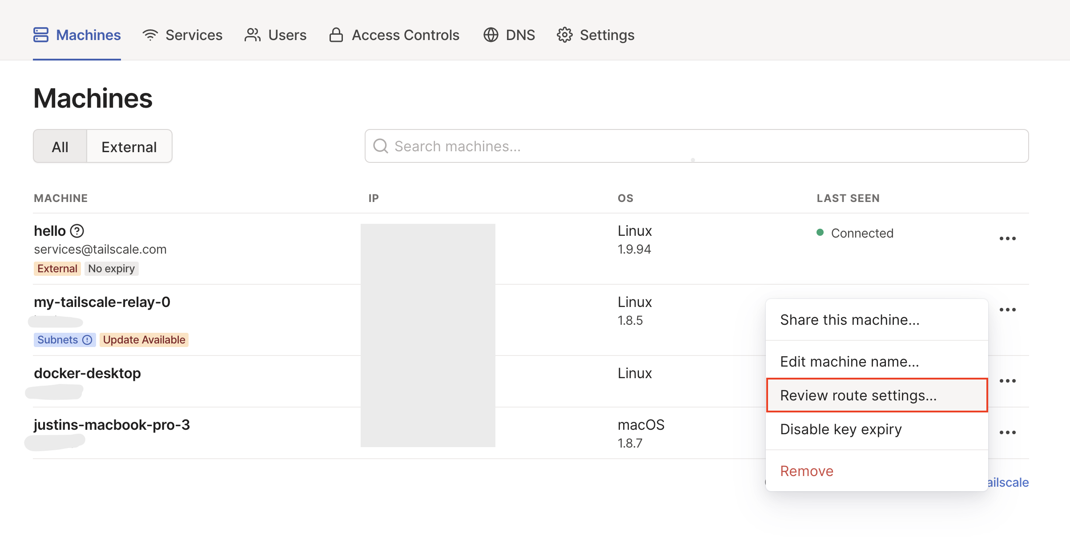Select the External machines filter
Viewport: 1070px width, 541px height.
pyautogui.click(x=129, y=146)
